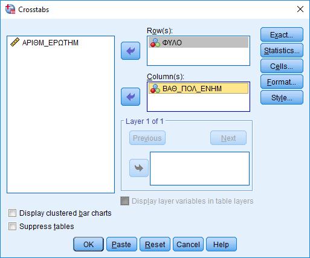Go to the Next layer
Viewport: 310px width, 258px height.
pos(228,138)
